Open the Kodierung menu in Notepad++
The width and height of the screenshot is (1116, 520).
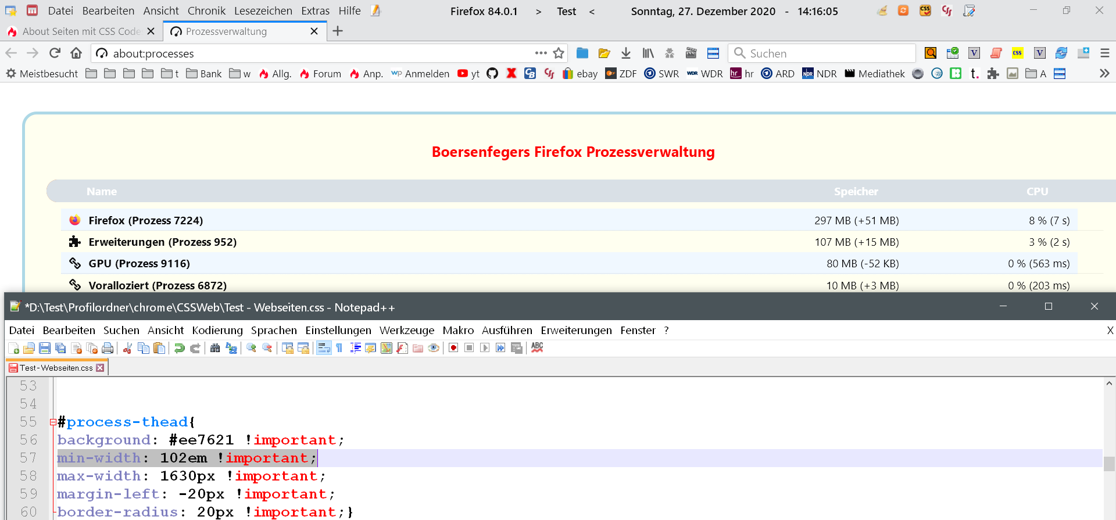click(217, 331)
